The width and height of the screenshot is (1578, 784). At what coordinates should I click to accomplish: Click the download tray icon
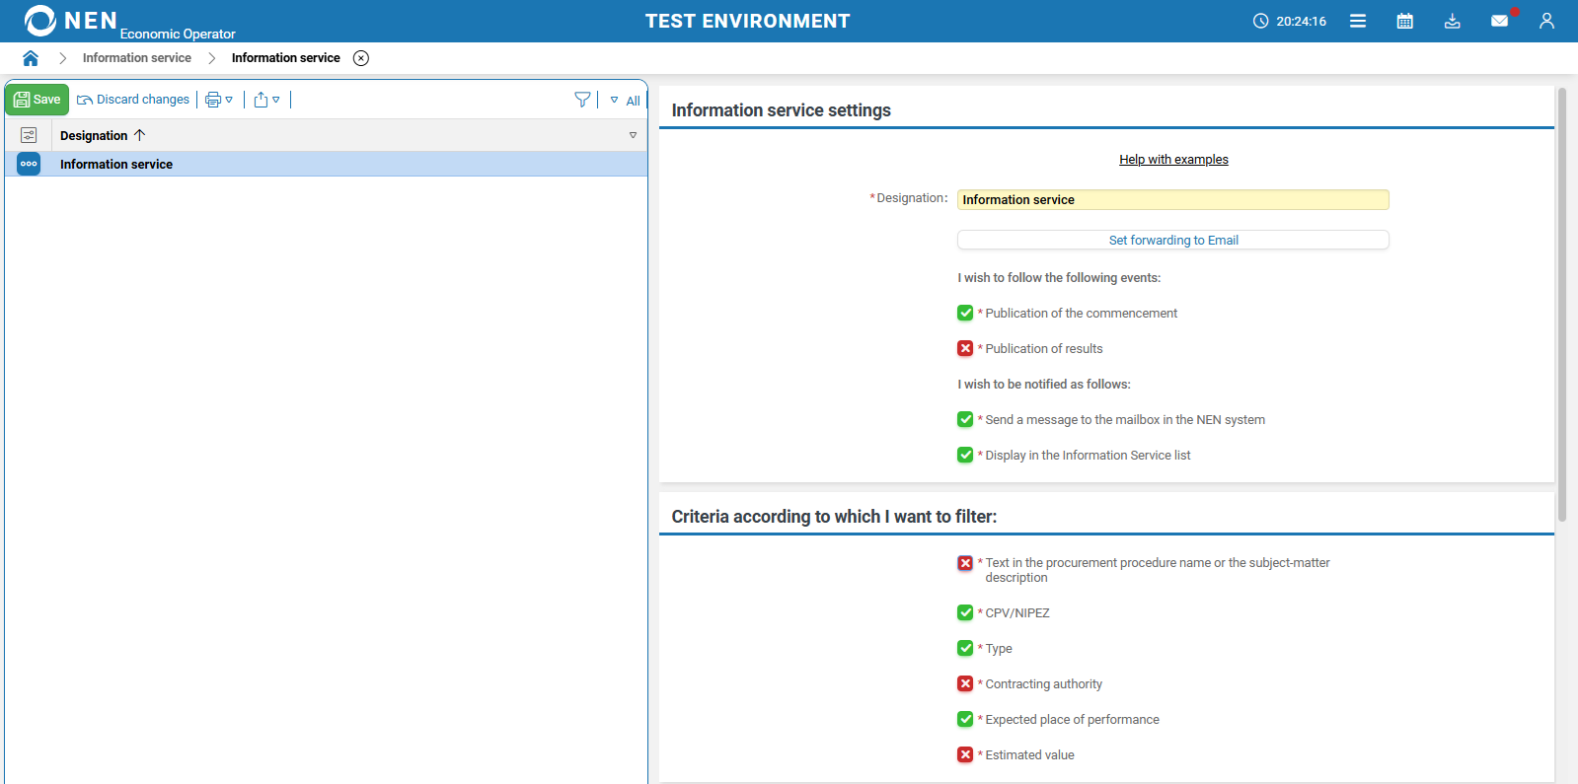click(1452, 21)
